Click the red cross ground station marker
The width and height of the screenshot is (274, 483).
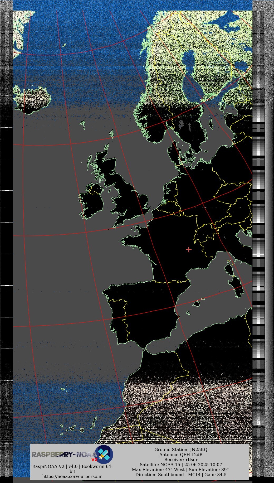(x=189, y=249)
